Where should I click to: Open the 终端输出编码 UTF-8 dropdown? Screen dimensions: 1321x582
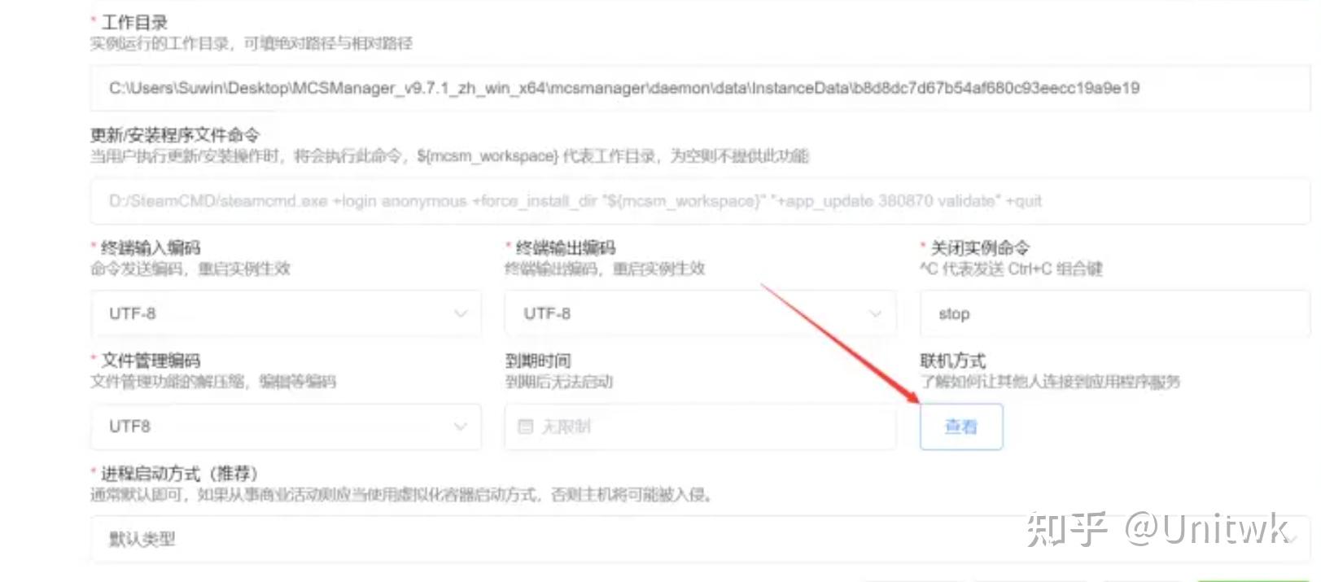(x=700, y=313)
